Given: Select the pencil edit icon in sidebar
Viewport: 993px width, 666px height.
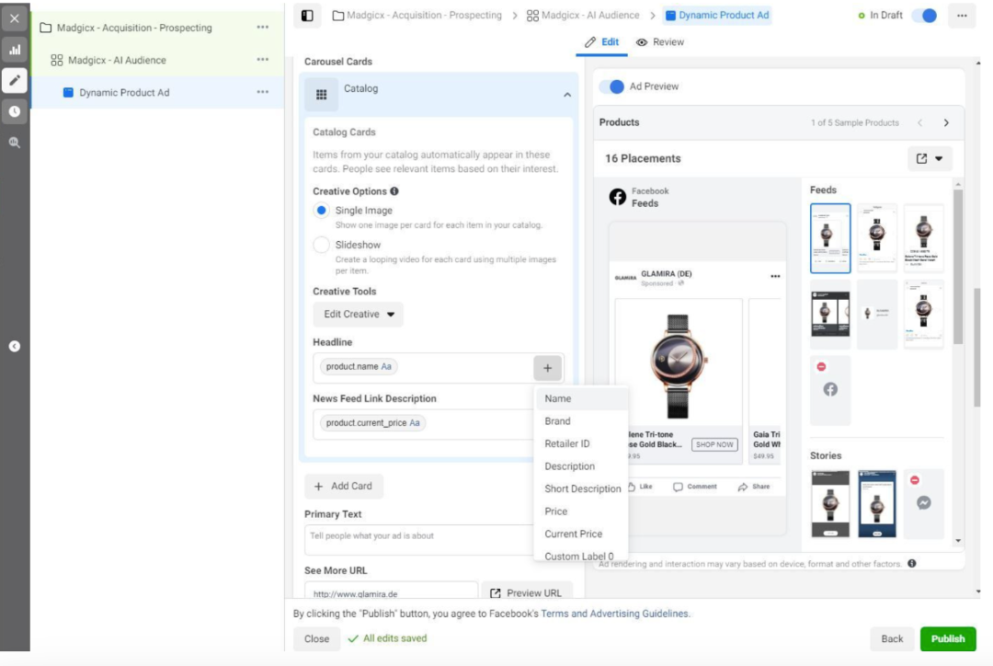Looking at the screenshot, I should tap(15, 80).
